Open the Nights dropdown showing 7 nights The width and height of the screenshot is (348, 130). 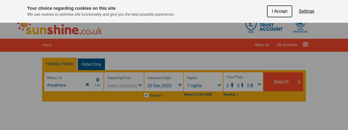pyautogui.click(x=204, y=82)
